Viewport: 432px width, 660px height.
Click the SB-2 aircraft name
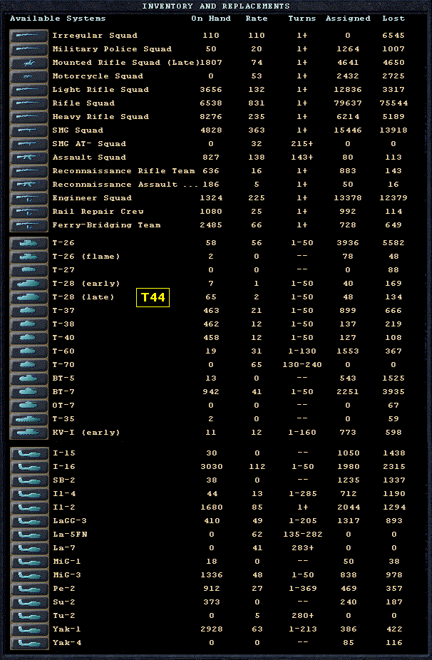point(64,480)
